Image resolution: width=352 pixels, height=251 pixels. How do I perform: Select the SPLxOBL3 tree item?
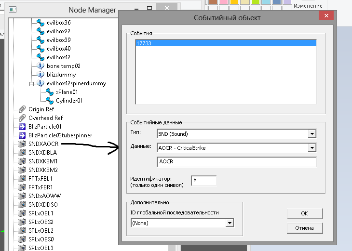41,248
